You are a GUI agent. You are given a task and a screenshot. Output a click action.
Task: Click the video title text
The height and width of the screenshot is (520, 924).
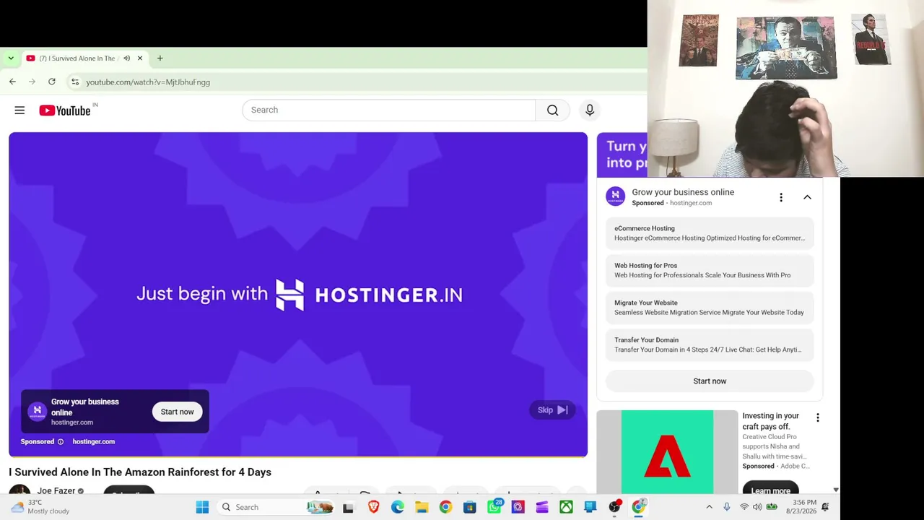click(x=140, y=472)
